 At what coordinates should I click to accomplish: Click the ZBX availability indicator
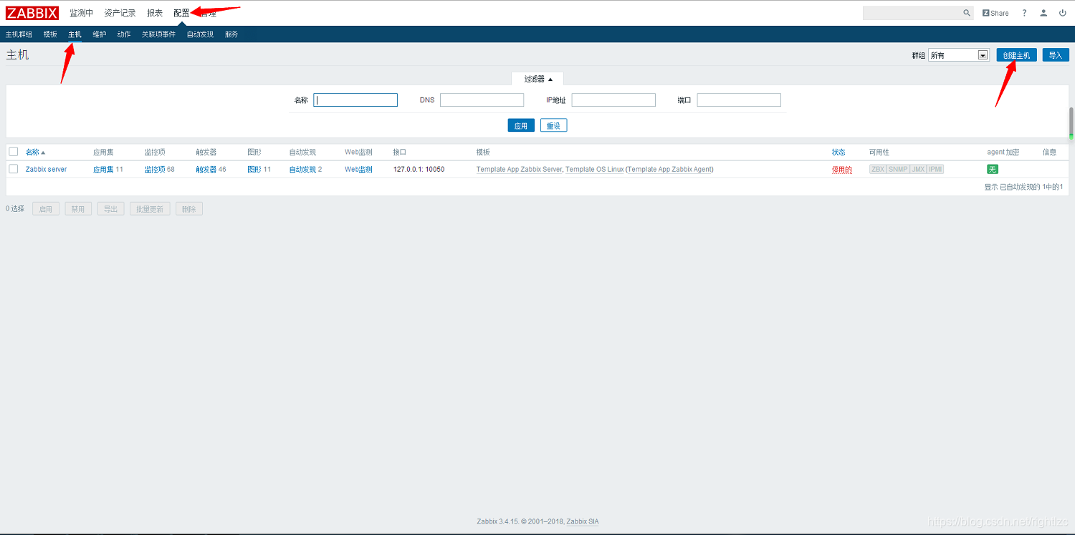click(878, 170)
